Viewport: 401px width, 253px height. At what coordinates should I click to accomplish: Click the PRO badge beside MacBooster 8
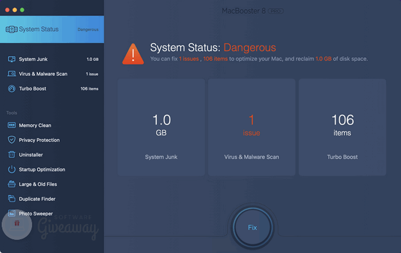[x=275, y=11]
